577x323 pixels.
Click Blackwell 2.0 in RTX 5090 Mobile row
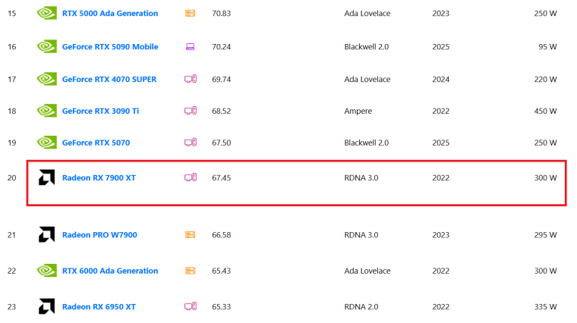click(x=367, y=47)
